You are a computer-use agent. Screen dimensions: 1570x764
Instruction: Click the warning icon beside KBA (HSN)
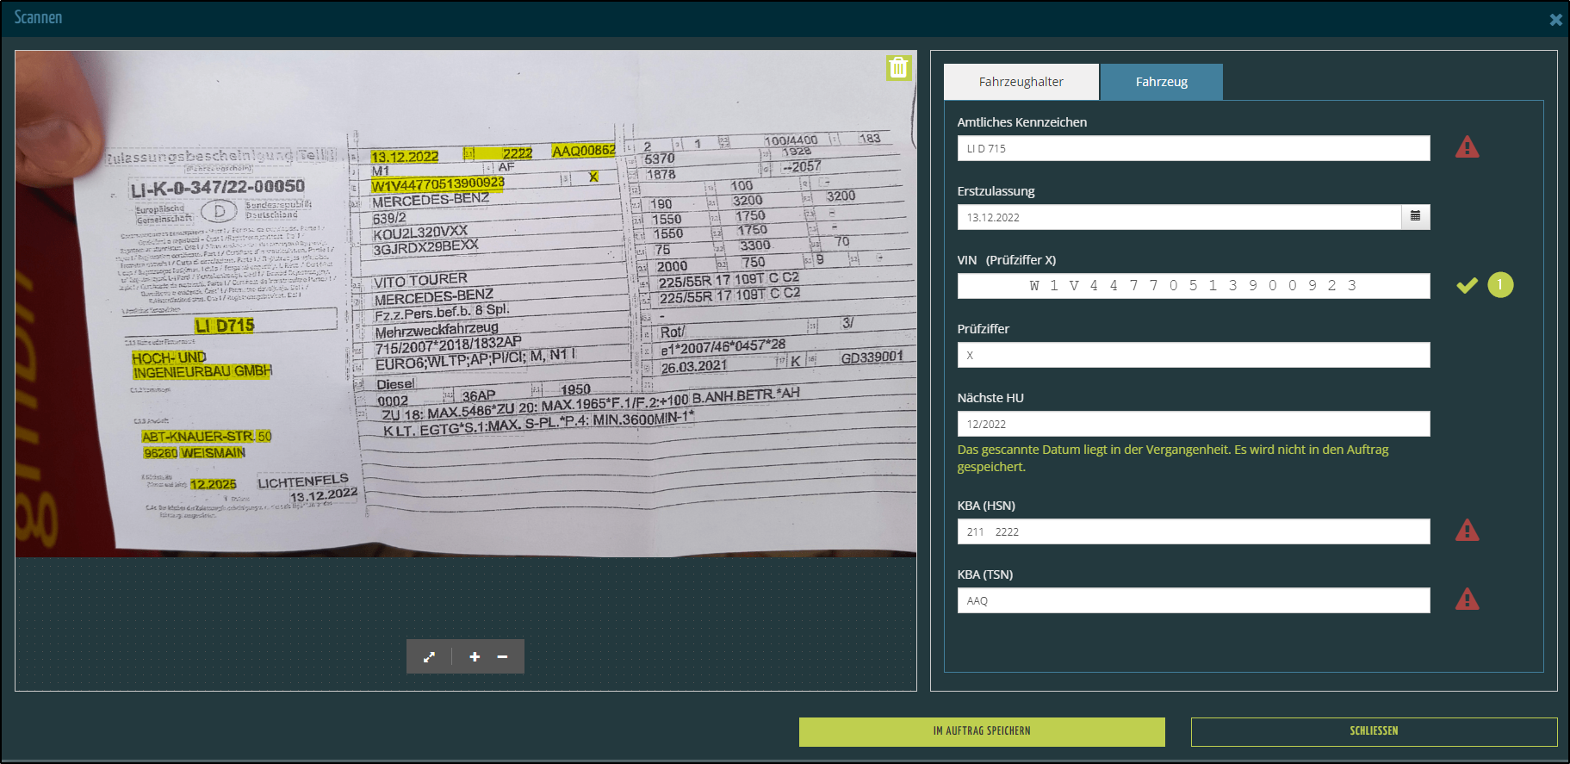[x=1467, y=531]
